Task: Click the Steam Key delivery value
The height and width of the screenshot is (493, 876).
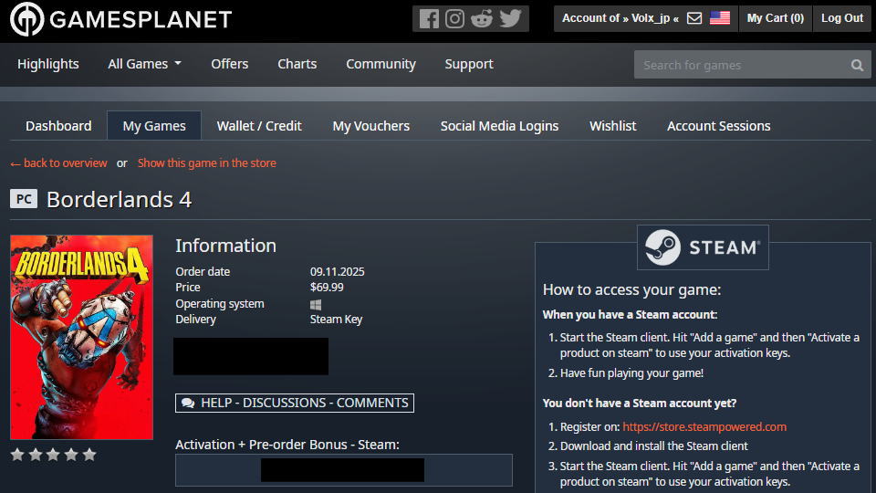Action: tap(337, 320)
